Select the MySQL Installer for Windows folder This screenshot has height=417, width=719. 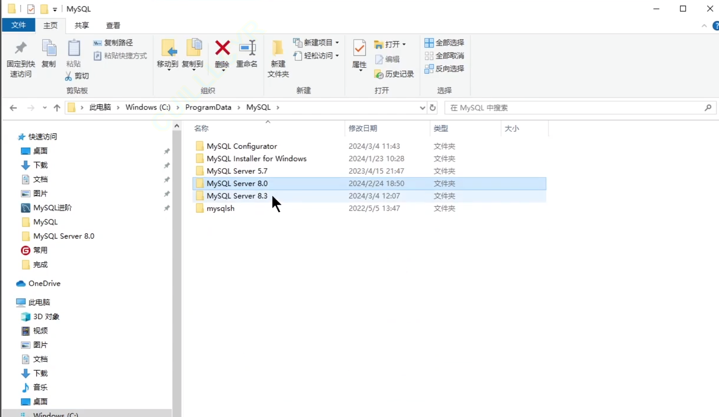point(369,158)
